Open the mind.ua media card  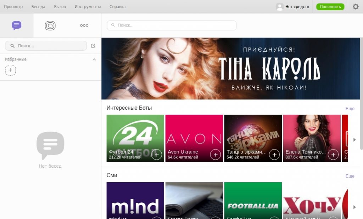[x=135, y=201]
